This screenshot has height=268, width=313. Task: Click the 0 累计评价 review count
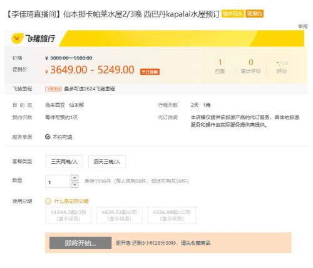(250, 67)
